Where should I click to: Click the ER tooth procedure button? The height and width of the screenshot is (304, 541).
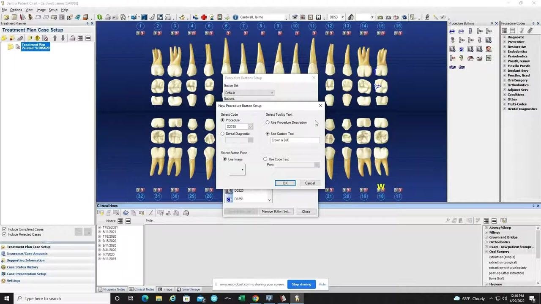[x=452, y=58]
